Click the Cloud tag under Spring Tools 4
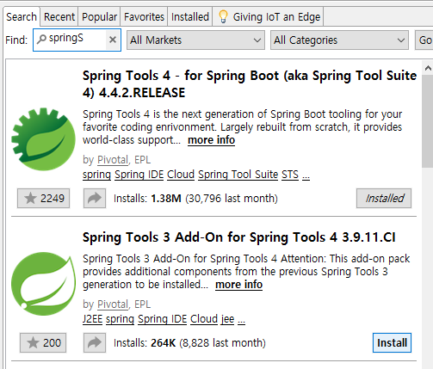Screen dimensions: 433x369 [x=181, y=175]
